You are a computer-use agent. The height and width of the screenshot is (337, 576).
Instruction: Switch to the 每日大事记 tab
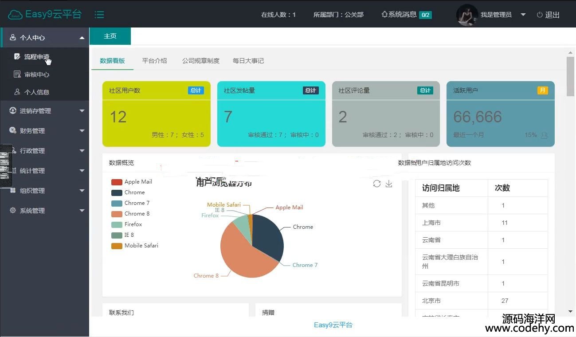[x=248, y=61]
